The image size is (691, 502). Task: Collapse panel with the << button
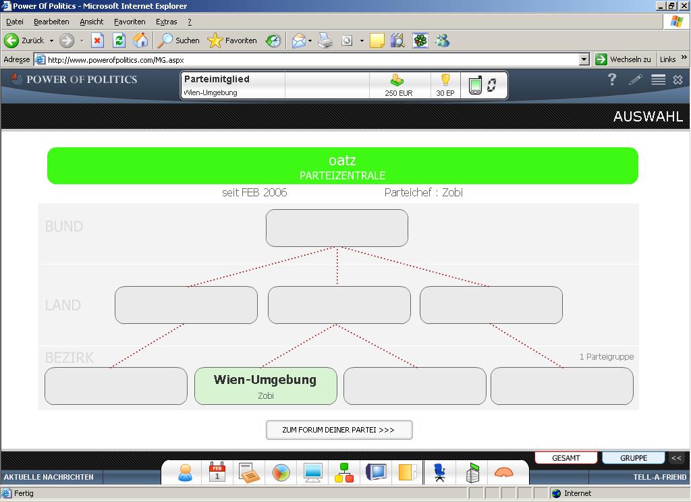(676, 458)
